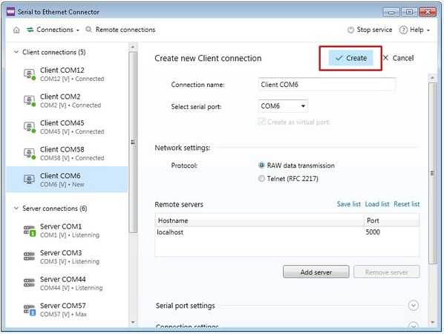
Task: Click the Server COM1 connection icon
Action: click(30, 231)
